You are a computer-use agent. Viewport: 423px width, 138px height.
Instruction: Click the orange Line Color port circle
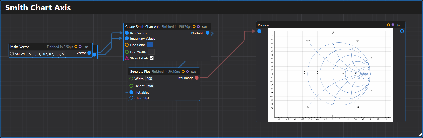(127, 45)
